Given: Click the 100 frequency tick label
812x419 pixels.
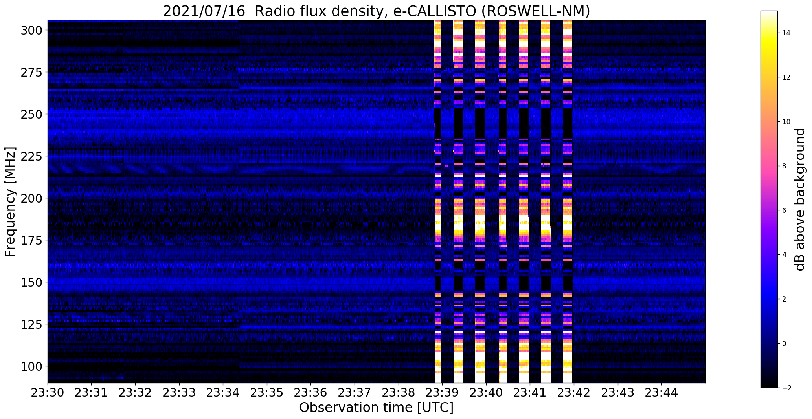Looking at the screenshot, I should tap(31, 366).
